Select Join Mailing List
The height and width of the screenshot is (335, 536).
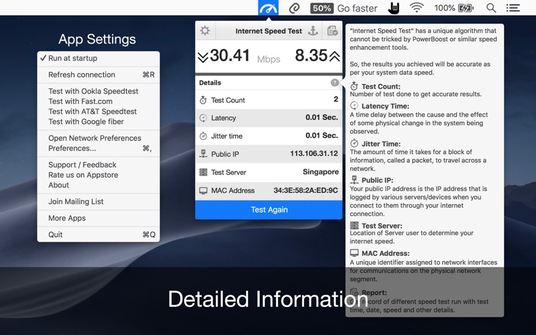coord(98,202)
